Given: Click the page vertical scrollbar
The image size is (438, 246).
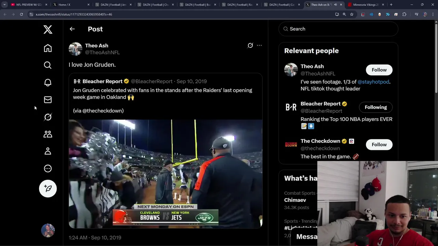Looking at the screenshot, I should tap(436, 58).
